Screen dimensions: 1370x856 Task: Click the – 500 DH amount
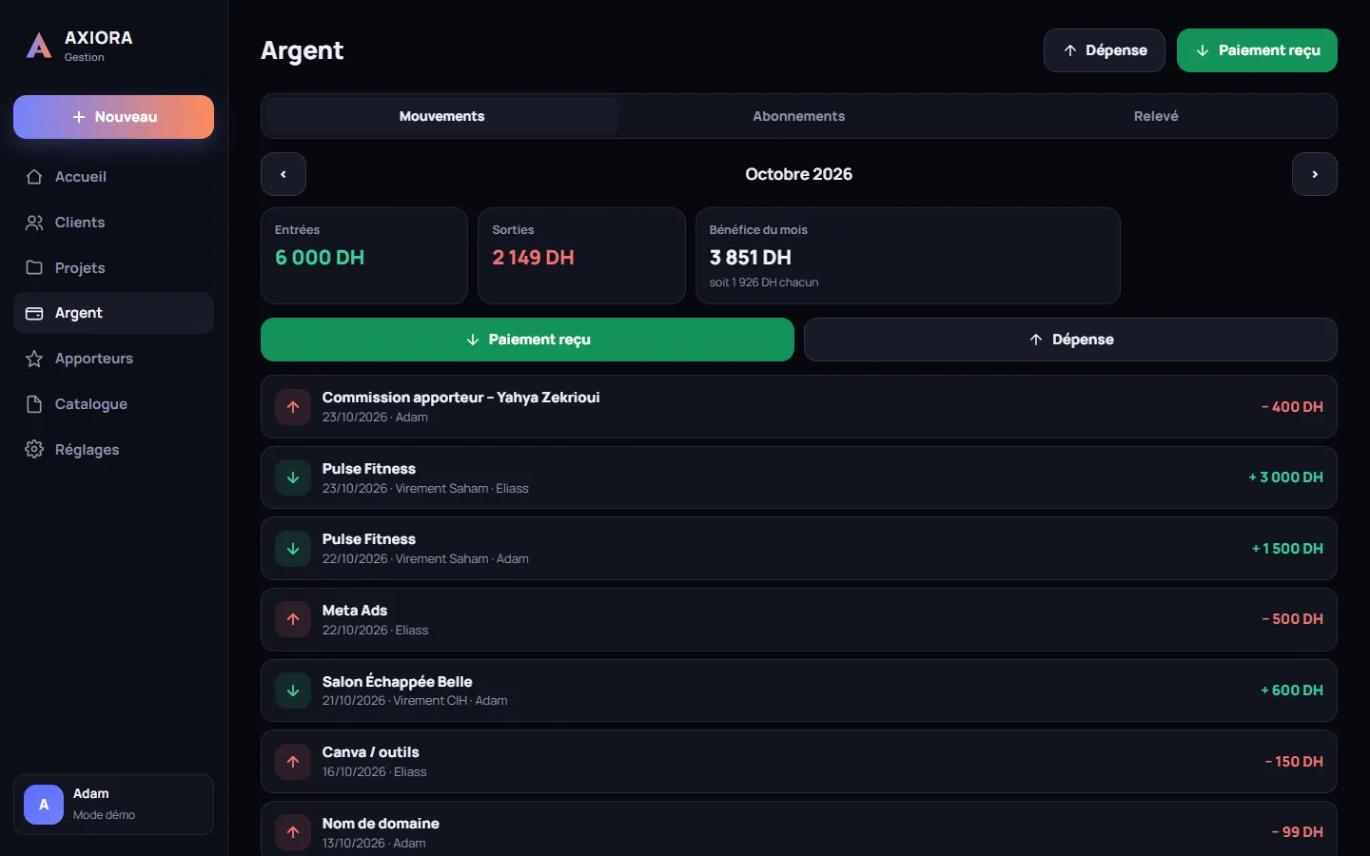pos(1292,619)
